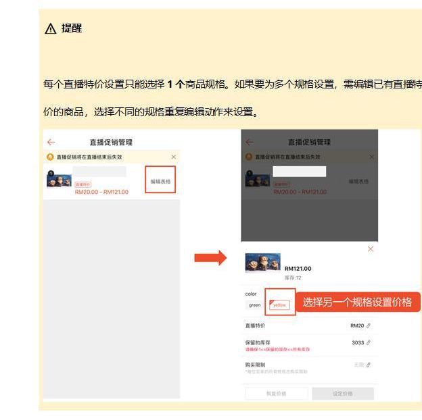Edit 保留的库存 with pencil icon
The image size is (422, 420).
coord(369,343)
